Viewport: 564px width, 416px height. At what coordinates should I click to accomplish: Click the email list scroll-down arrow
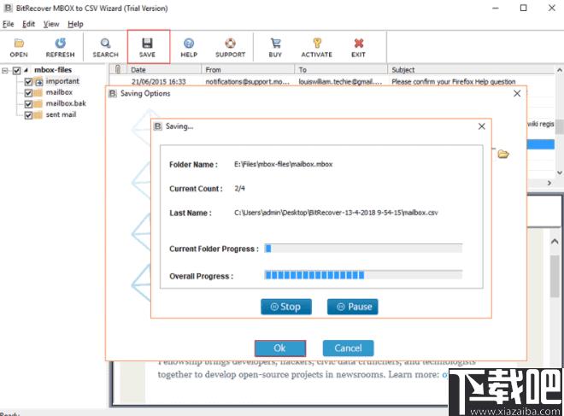click(560, 173)
